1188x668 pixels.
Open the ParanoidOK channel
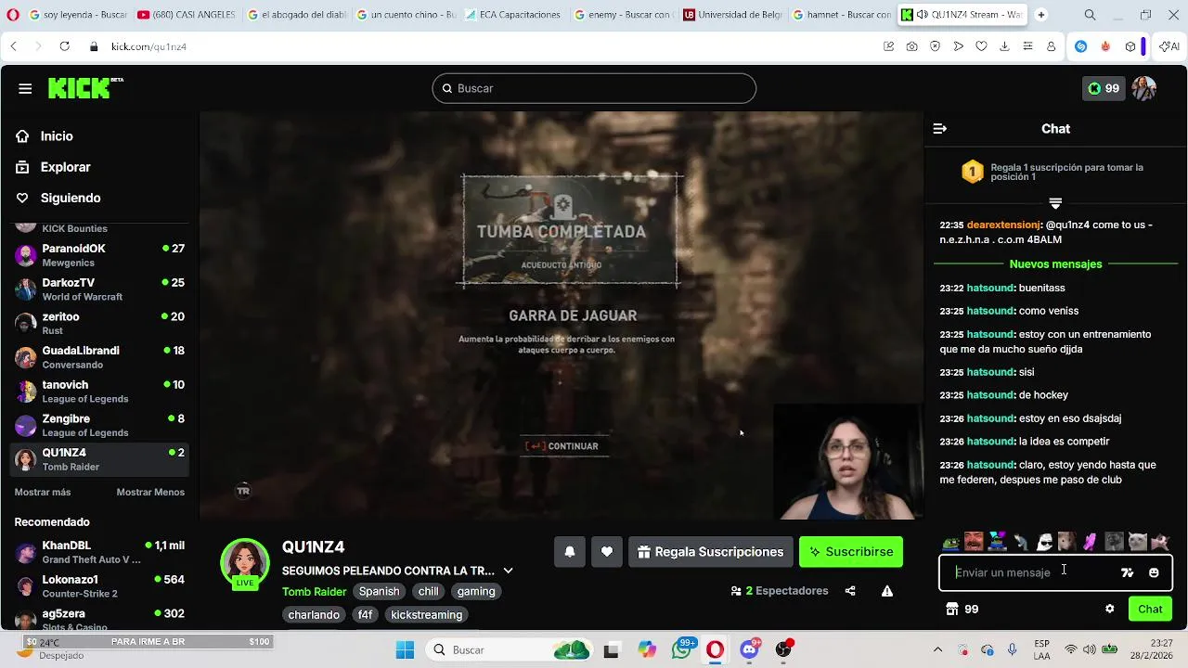(x=100, y=255)
